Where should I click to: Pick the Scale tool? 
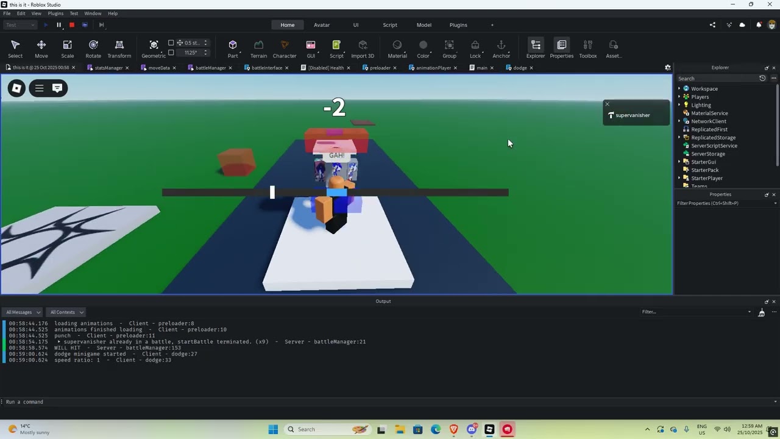pos(68,49)
